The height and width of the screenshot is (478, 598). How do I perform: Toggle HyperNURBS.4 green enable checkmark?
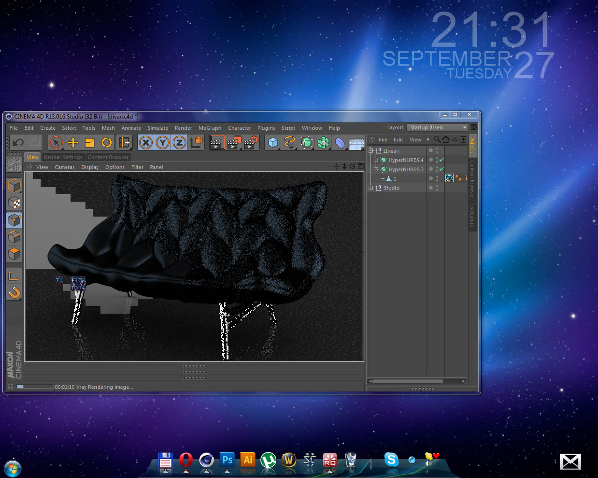point(441,160)
